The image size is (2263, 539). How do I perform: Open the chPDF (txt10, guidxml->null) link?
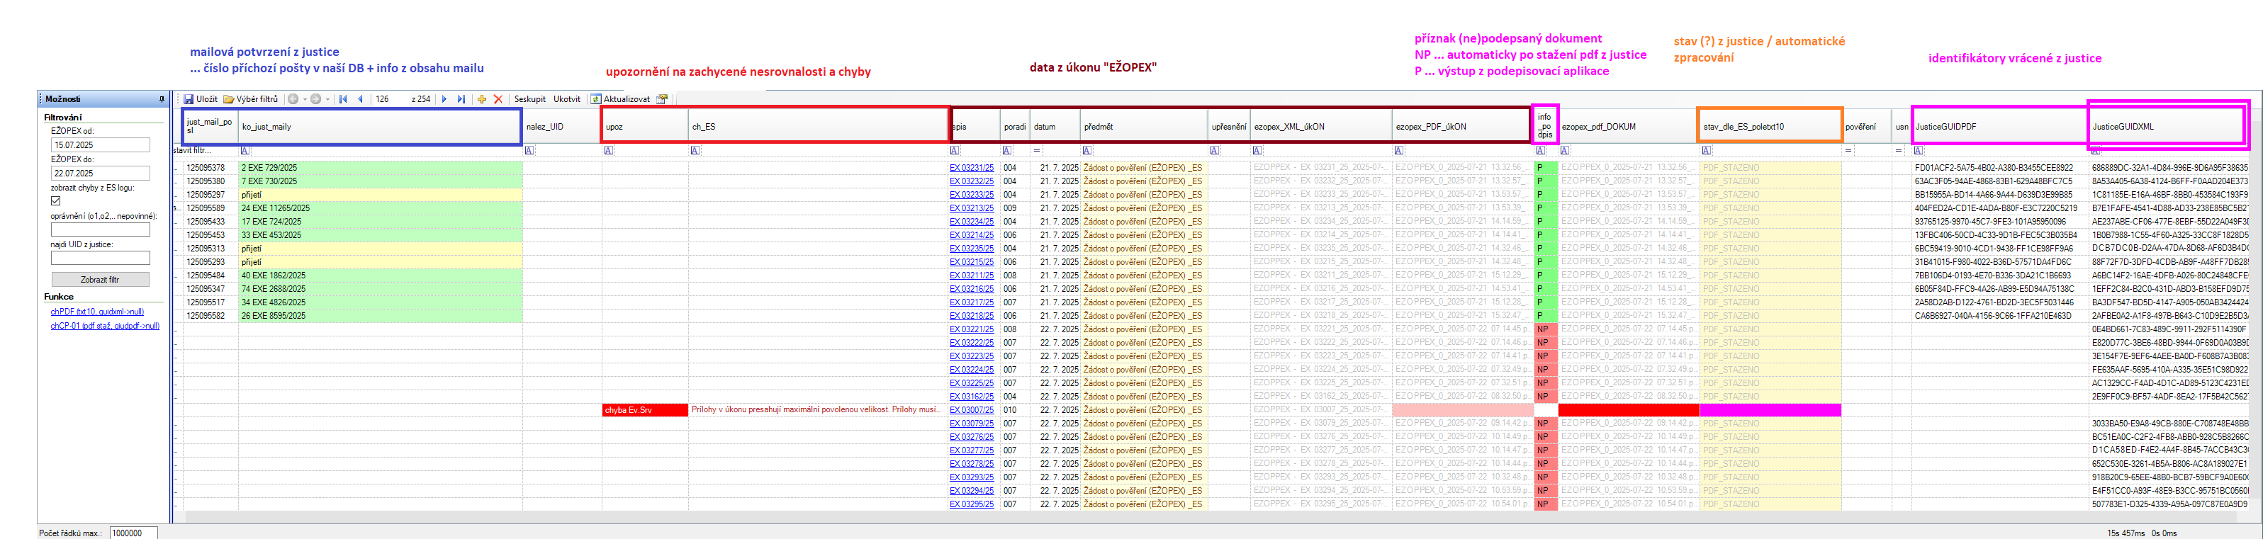point(96,312)
